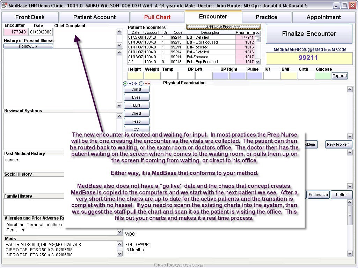The image size is (358, 268).
Task: Click the Glucose vitals input field
Action: coord(323,76)
